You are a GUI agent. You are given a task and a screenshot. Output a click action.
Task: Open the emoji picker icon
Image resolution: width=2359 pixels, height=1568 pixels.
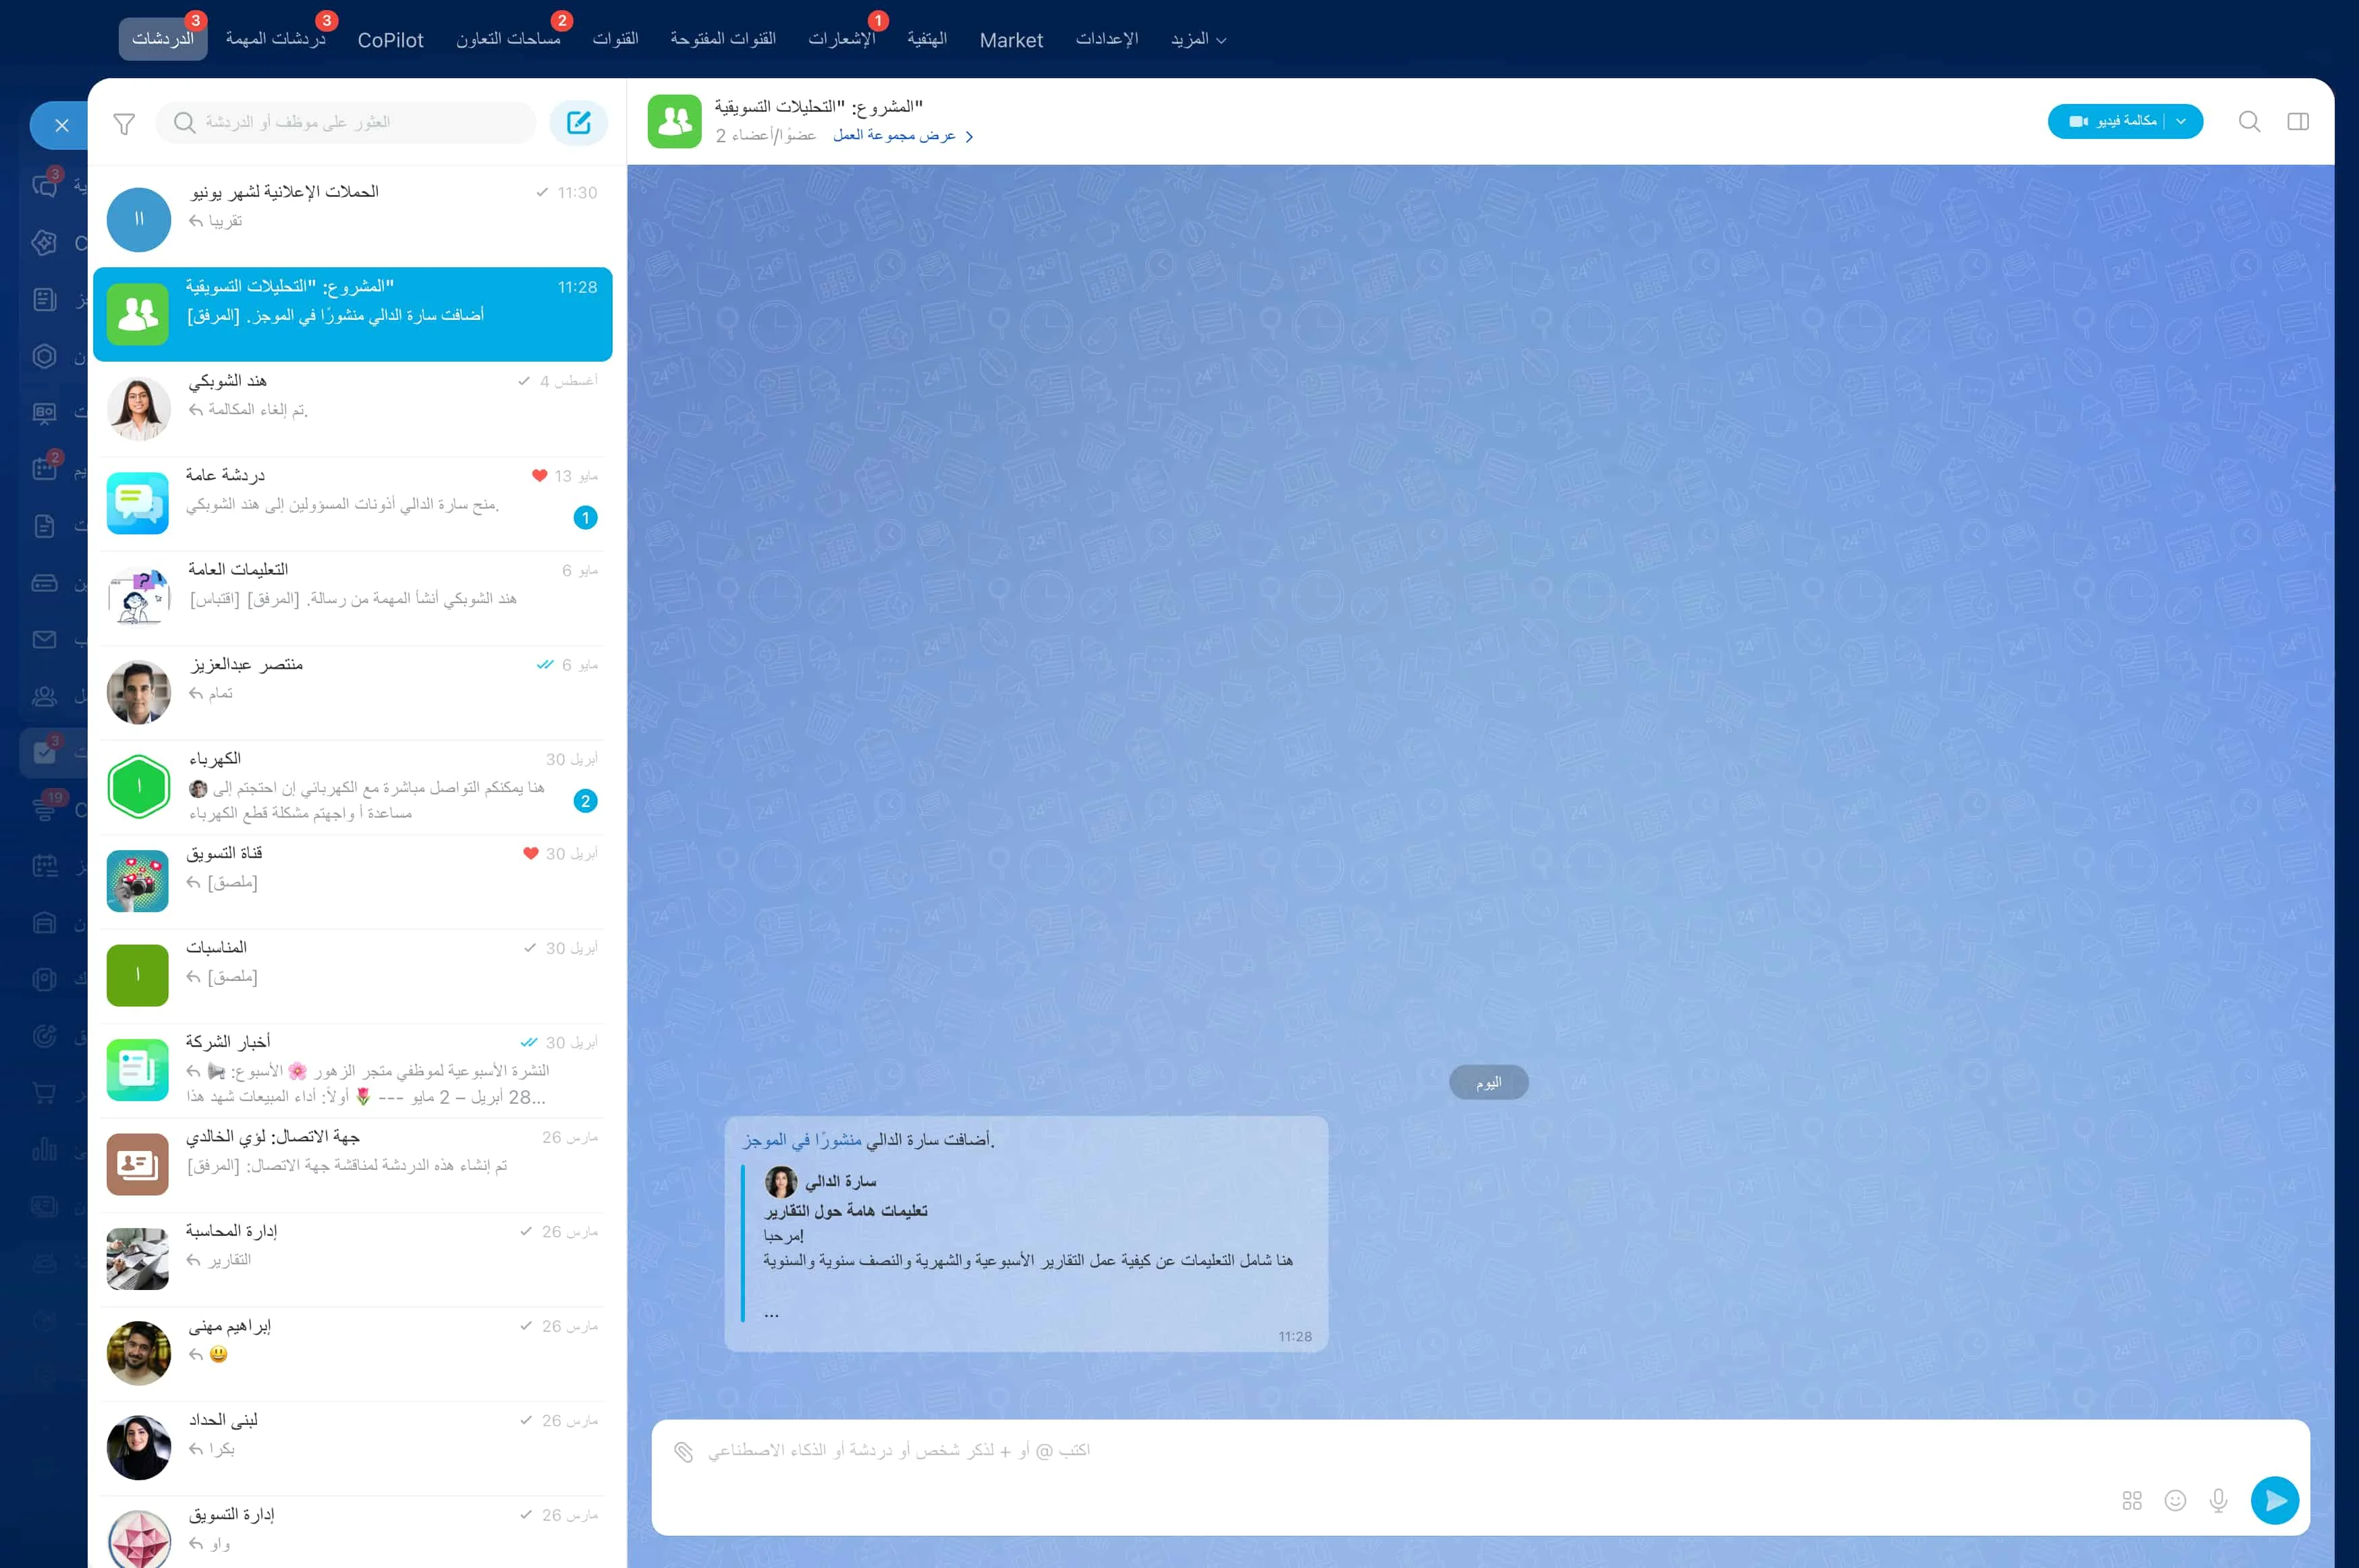pos(2175,1500)
